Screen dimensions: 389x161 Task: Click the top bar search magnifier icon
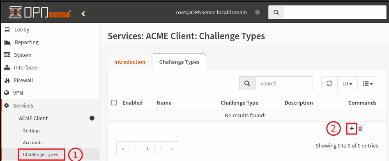click(276, 12)
